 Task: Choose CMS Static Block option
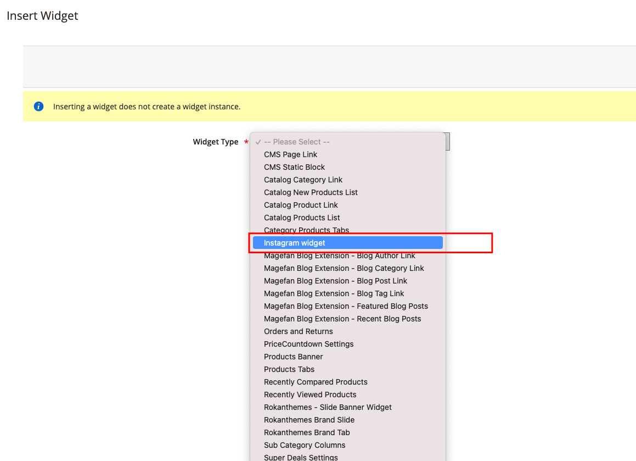pyautogui.click(x=347, y=167)
